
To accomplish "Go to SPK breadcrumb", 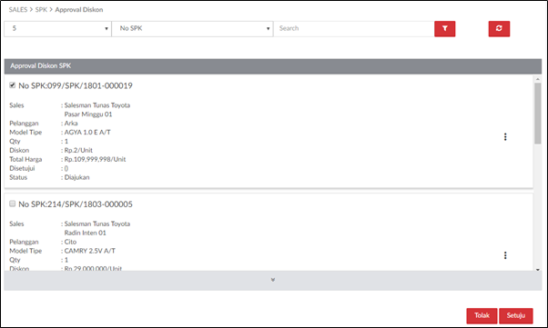I will 41,10.
